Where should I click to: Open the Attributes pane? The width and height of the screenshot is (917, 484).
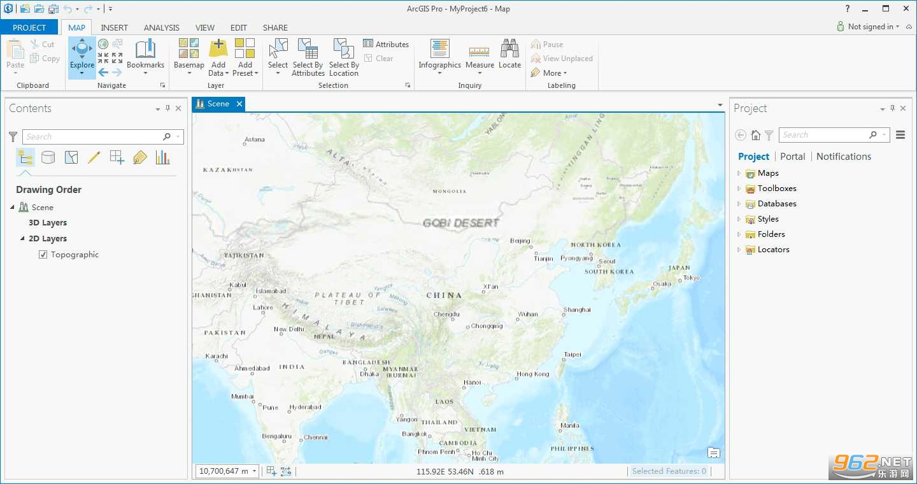(x=386, y=44)
